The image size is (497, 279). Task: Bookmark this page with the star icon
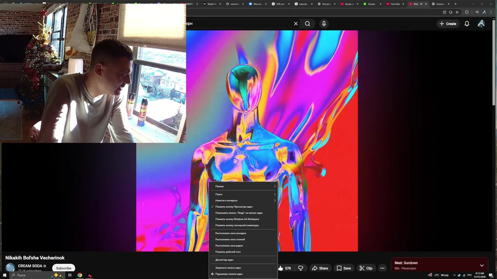click(x=457, y=12)
